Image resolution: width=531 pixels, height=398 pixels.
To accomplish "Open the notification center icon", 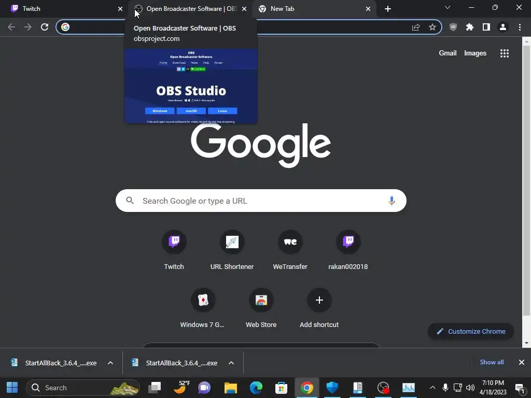I will [x=520, y=388].
